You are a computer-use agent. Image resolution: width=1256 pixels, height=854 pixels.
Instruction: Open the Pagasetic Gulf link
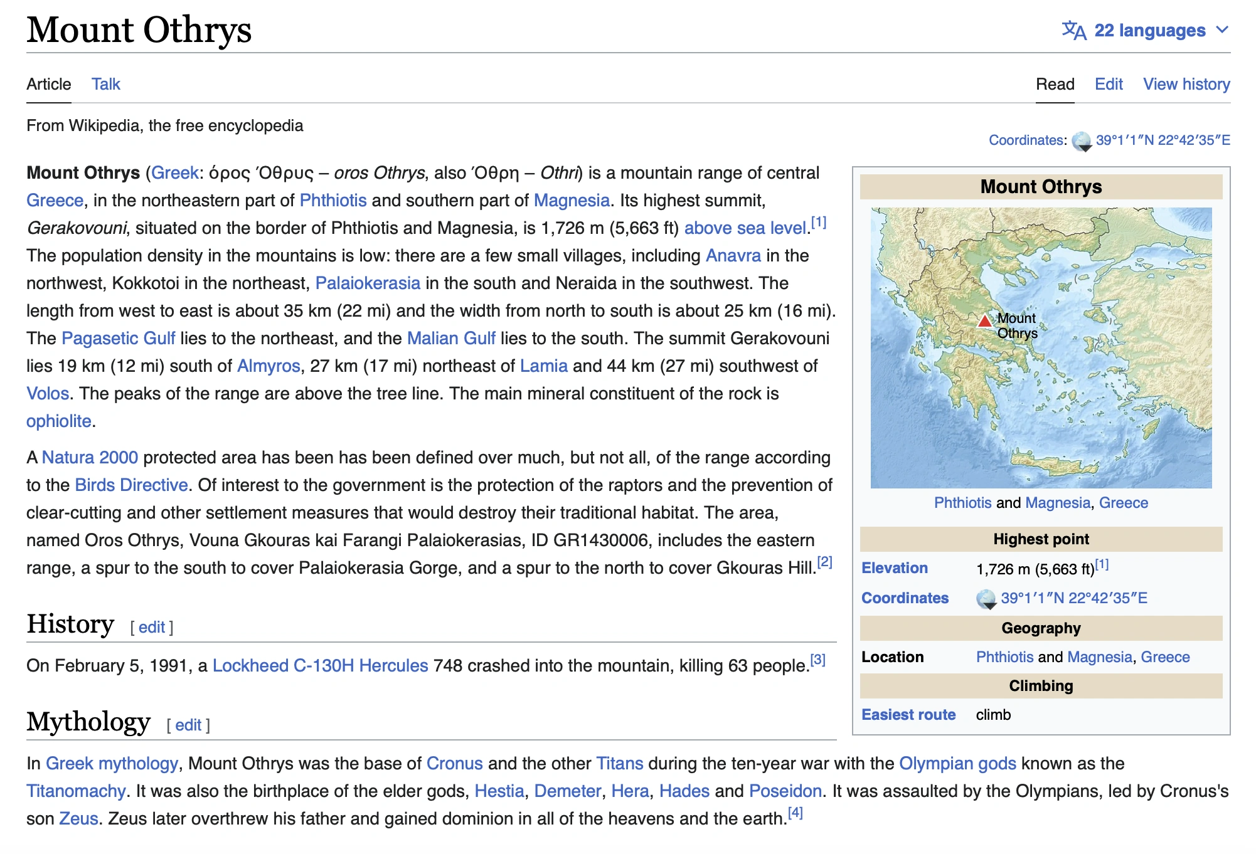[118, 338]
